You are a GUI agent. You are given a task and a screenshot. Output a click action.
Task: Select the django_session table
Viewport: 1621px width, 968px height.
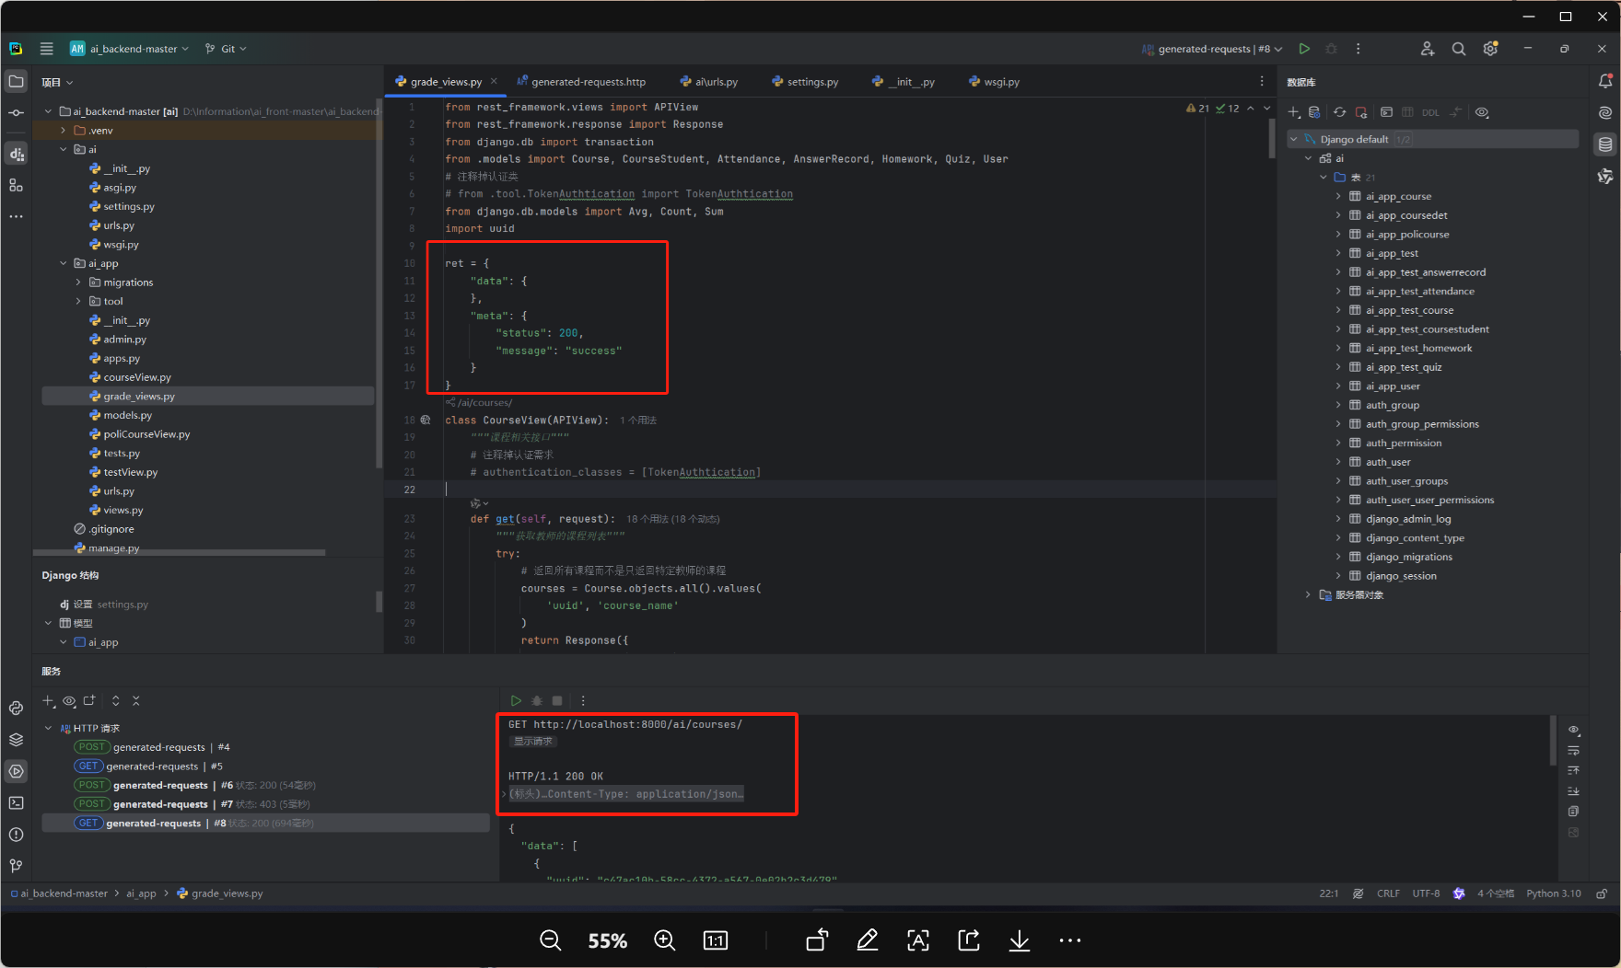[x=1401, y=576]
